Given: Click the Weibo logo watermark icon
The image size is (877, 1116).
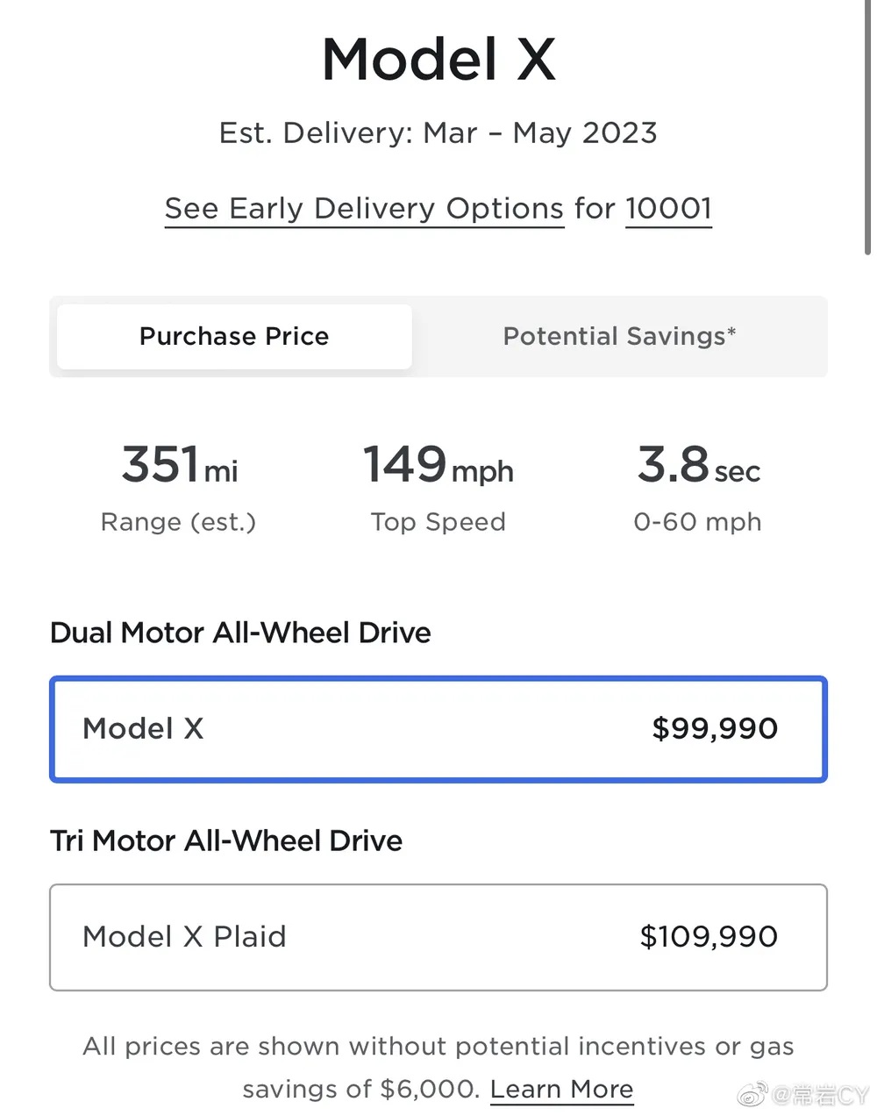Looking at the screenshot, I should point(752,1094).
